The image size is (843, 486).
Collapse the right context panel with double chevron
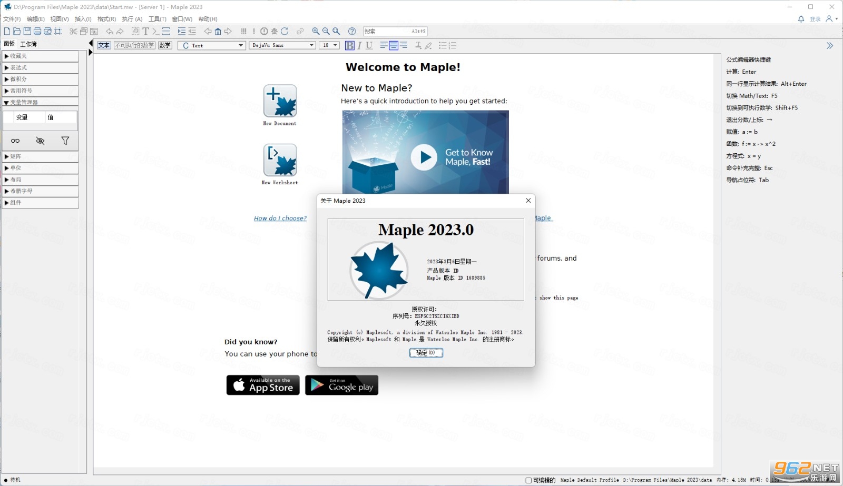830,46
